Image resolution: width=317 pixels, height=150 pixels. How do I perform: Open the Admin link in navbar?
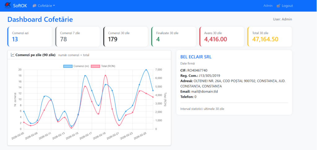tap(268, 6)
